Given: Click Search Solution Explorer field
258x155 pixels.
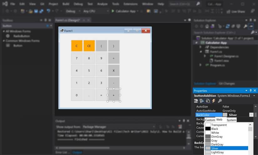Looking at the screenshot, I should [222, 32].
